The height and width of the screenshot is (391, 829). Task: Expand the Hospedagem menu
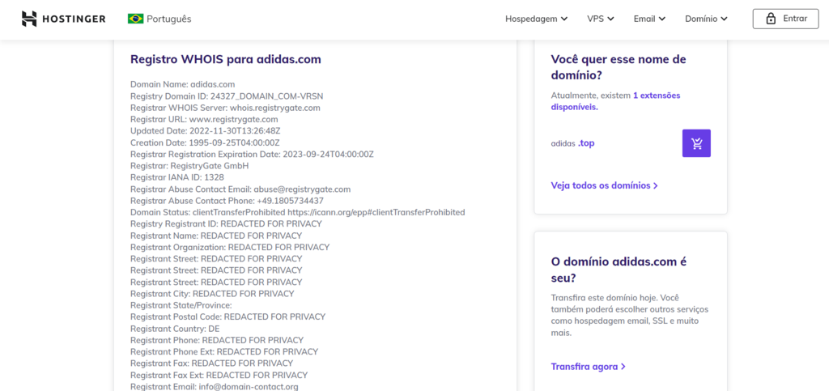(536, 19)
